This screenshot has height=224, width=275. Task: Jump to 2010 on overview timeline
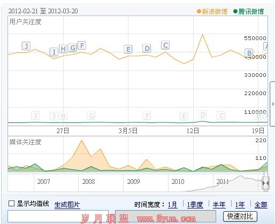(x=178, y=182)
